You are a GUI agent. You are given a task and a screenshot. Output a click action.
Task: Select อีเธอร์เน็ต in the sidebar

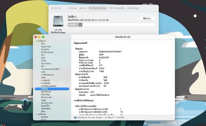(x=45, y=106)
